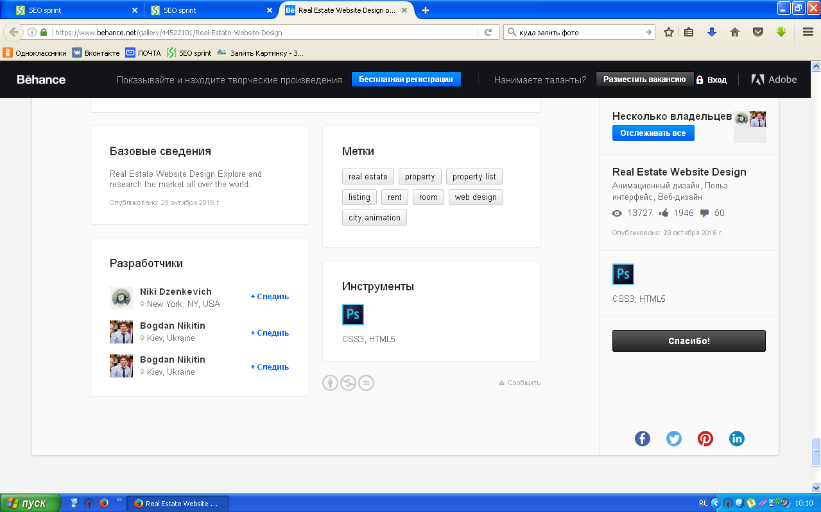
Task: Open the Firefox hamburger menu
Action: click(x=808, y=32)
